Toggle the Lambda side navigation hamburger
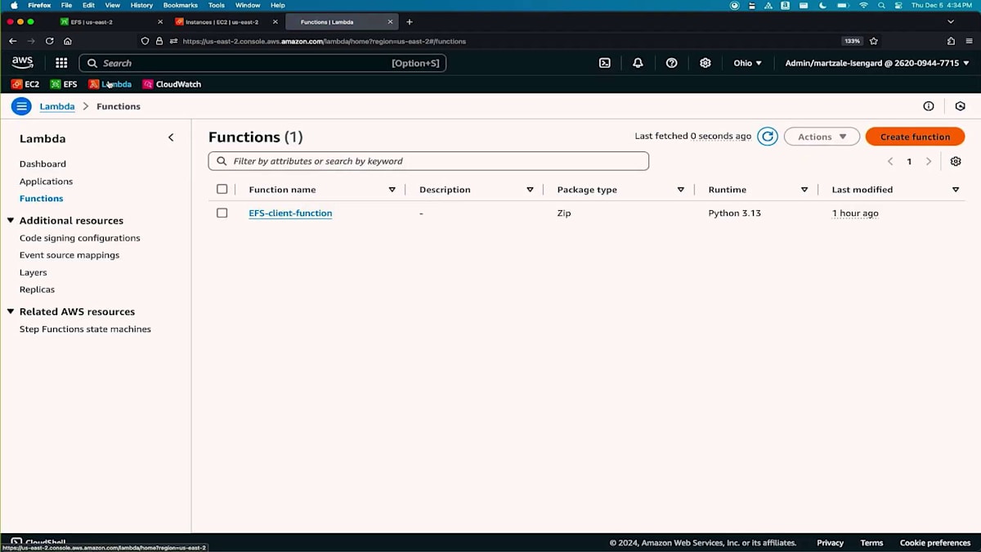This screenshot has height=552, width=981. pos(21,106)
